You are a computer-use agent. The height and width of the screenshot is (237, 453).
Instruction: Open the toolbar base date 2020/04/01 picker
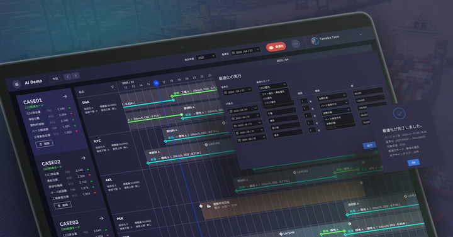point(245,52)
